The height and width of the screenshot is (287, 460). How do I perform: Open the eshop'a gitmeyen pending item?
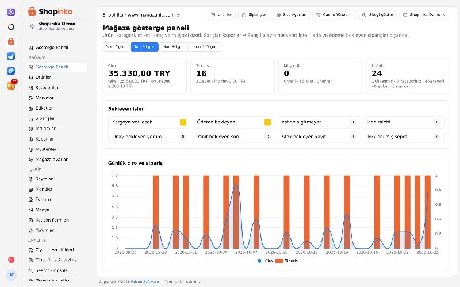[319, 122]
